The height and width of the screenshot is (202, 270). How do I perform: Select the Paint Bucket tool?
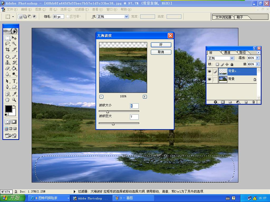pos(14,68)
